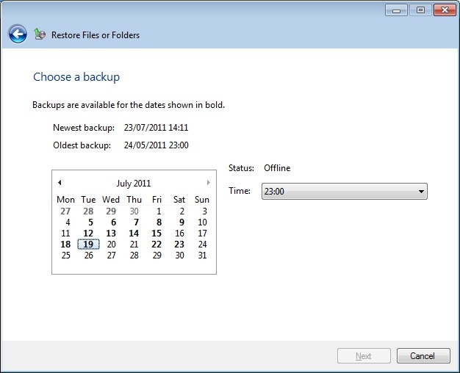Image resolution: width=460 pixels, height=373 pixels.
Task: Go to previous month in calendar
Action: tap(60, 183)
